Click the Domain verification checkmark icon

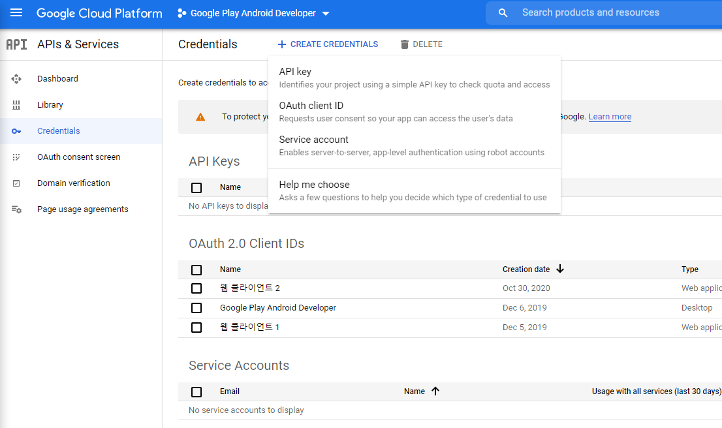pos(16,183)
